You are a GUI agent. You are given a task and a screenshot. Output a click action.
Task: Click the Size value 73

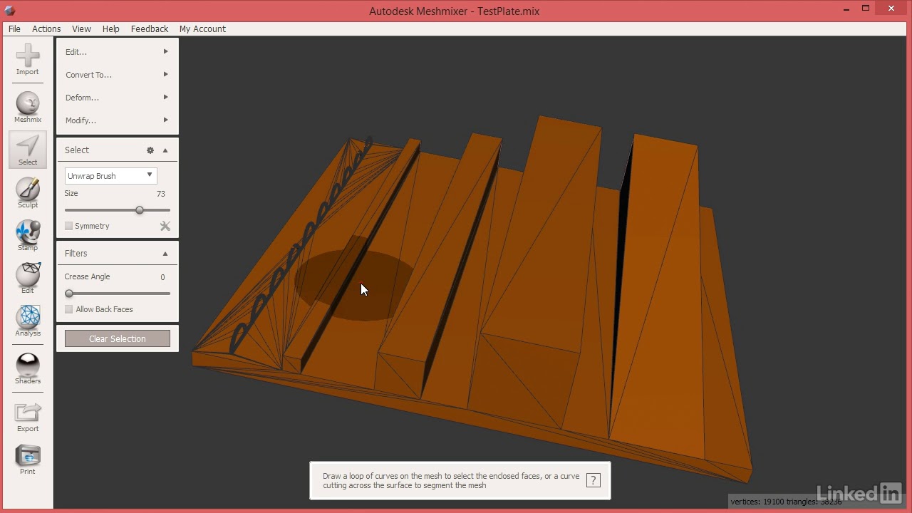160,194
